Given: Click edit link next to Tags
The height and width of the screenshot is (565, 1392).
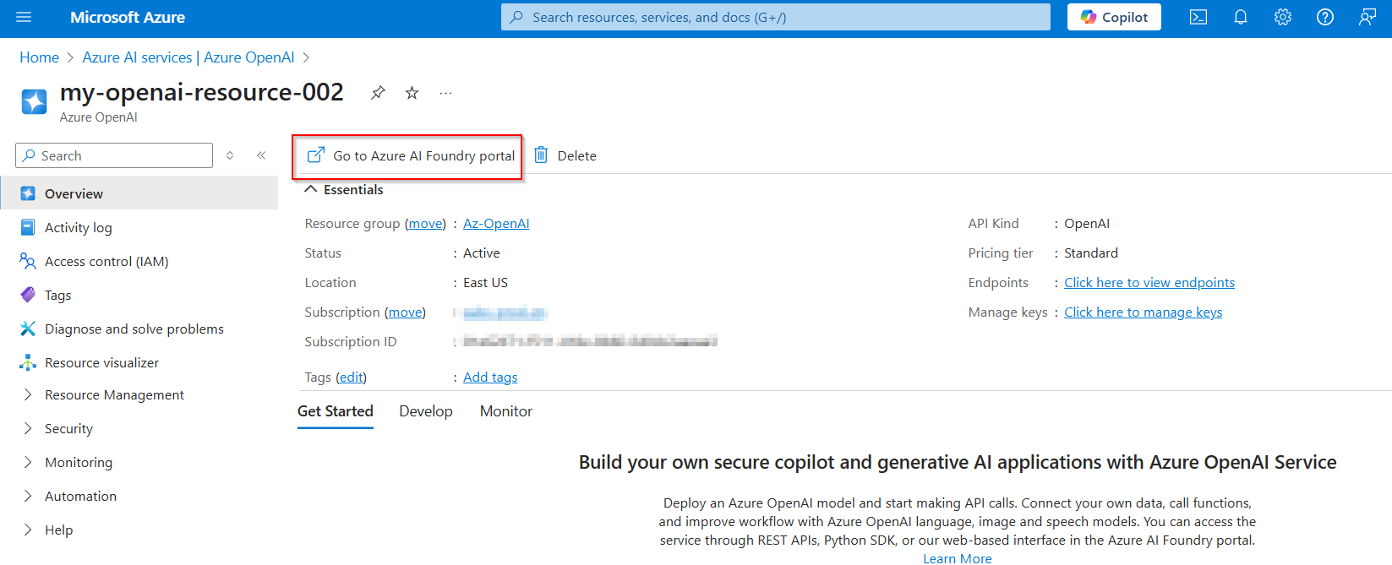Looking at the screenshot, I should pyautogui.click(x=352, y=377).
